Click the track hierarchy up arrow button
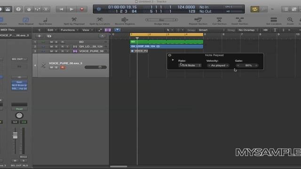The width and height of the screenshot is (301, 169). (40, 30)
